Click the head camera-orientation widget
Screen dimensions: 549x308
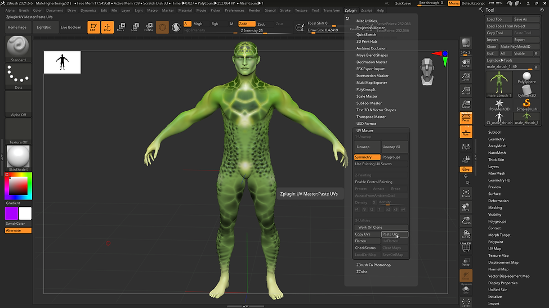[x=427, y=72]
